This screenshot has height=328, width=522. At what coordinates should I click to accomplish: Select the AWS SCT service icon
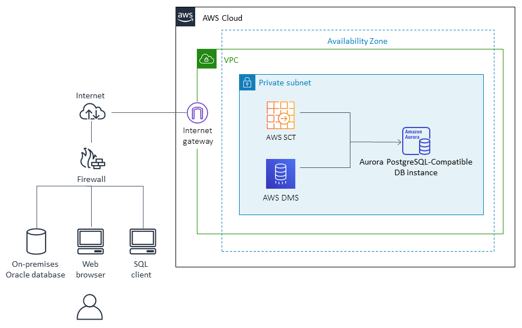[x=281, y=115]
